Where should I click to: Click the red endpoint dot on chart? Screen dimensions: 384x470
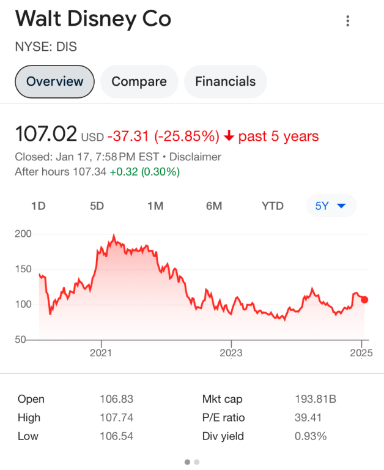(364, 299)
